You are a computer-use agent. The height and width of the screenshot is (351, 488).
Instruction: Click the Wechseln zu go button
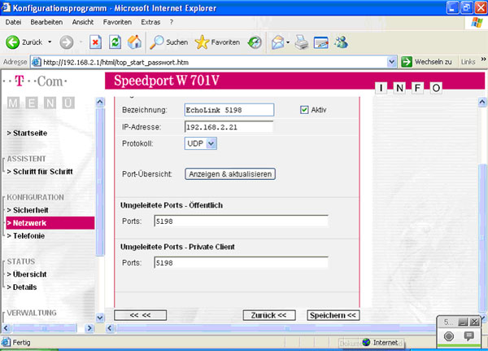[x=426, y=62]
